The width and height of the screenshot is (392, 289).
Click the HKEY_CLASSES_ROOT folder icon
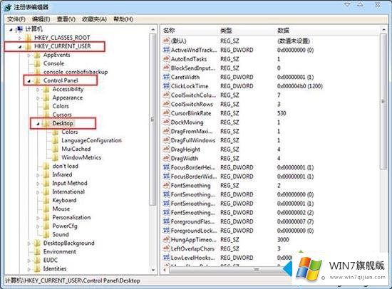pos(28,38)
